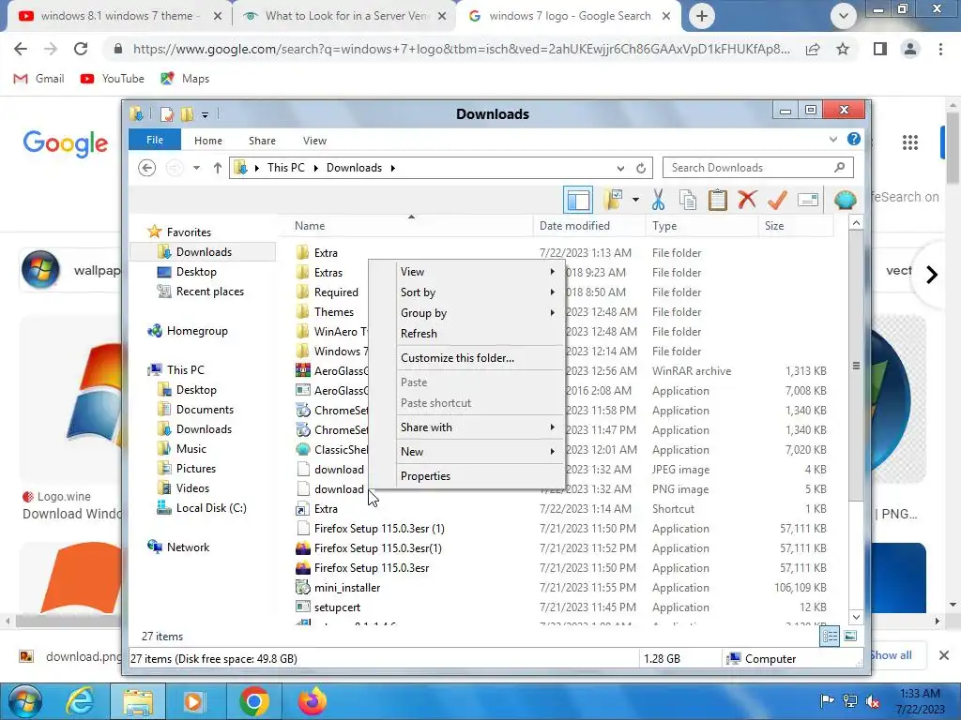Screen dimensions: 961x720
Task: Open View submenu in context menu
Action: point(478,271)
